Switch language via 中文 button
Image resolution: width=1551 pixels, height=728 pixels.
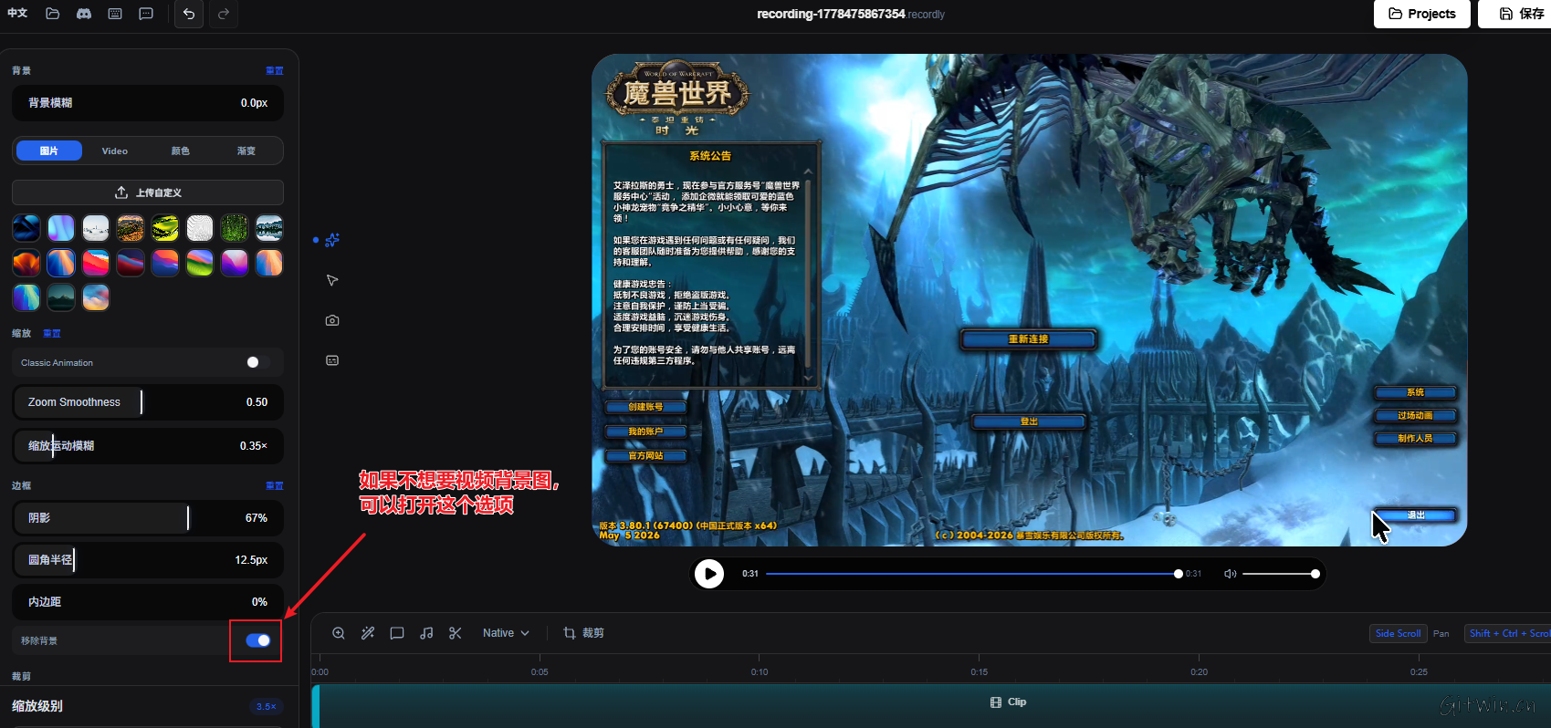point(17,14)
